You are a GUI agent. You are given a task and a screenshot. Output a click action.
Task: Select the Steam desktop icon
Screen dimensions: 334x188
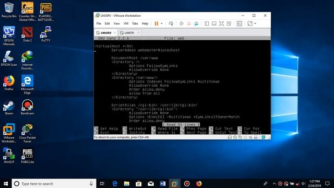click(9, 107)
